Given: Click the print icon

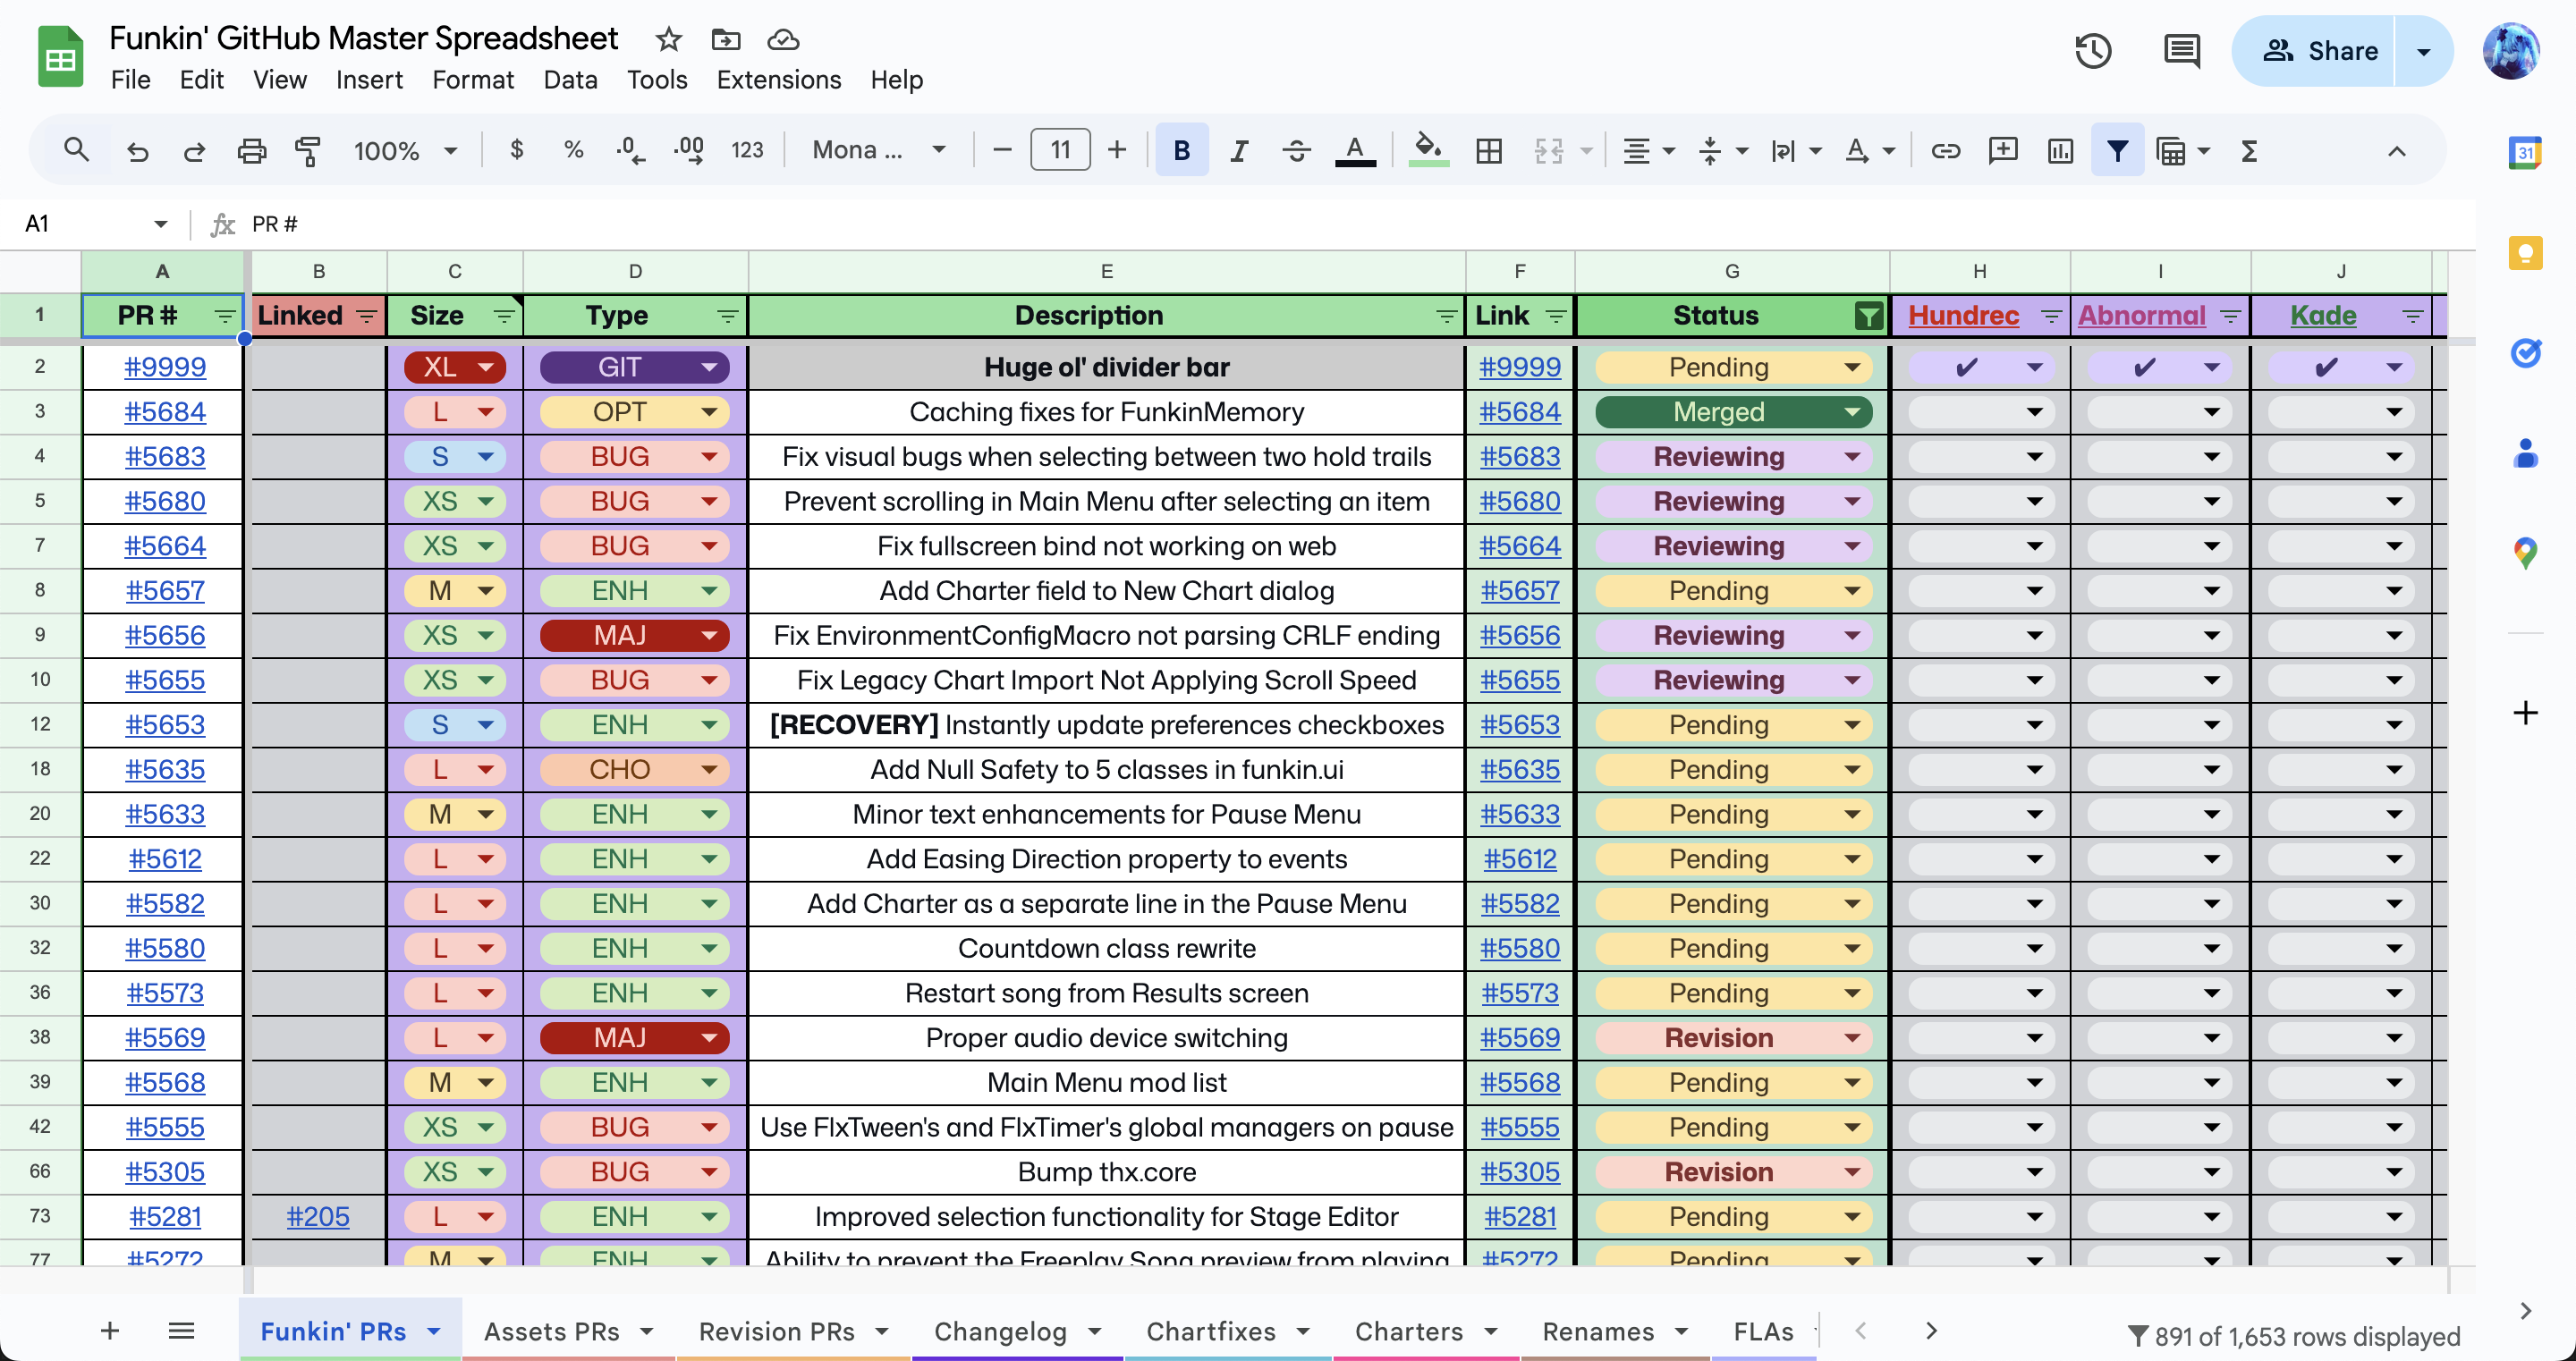Looking at the screenshot, I should pos(251,150).
